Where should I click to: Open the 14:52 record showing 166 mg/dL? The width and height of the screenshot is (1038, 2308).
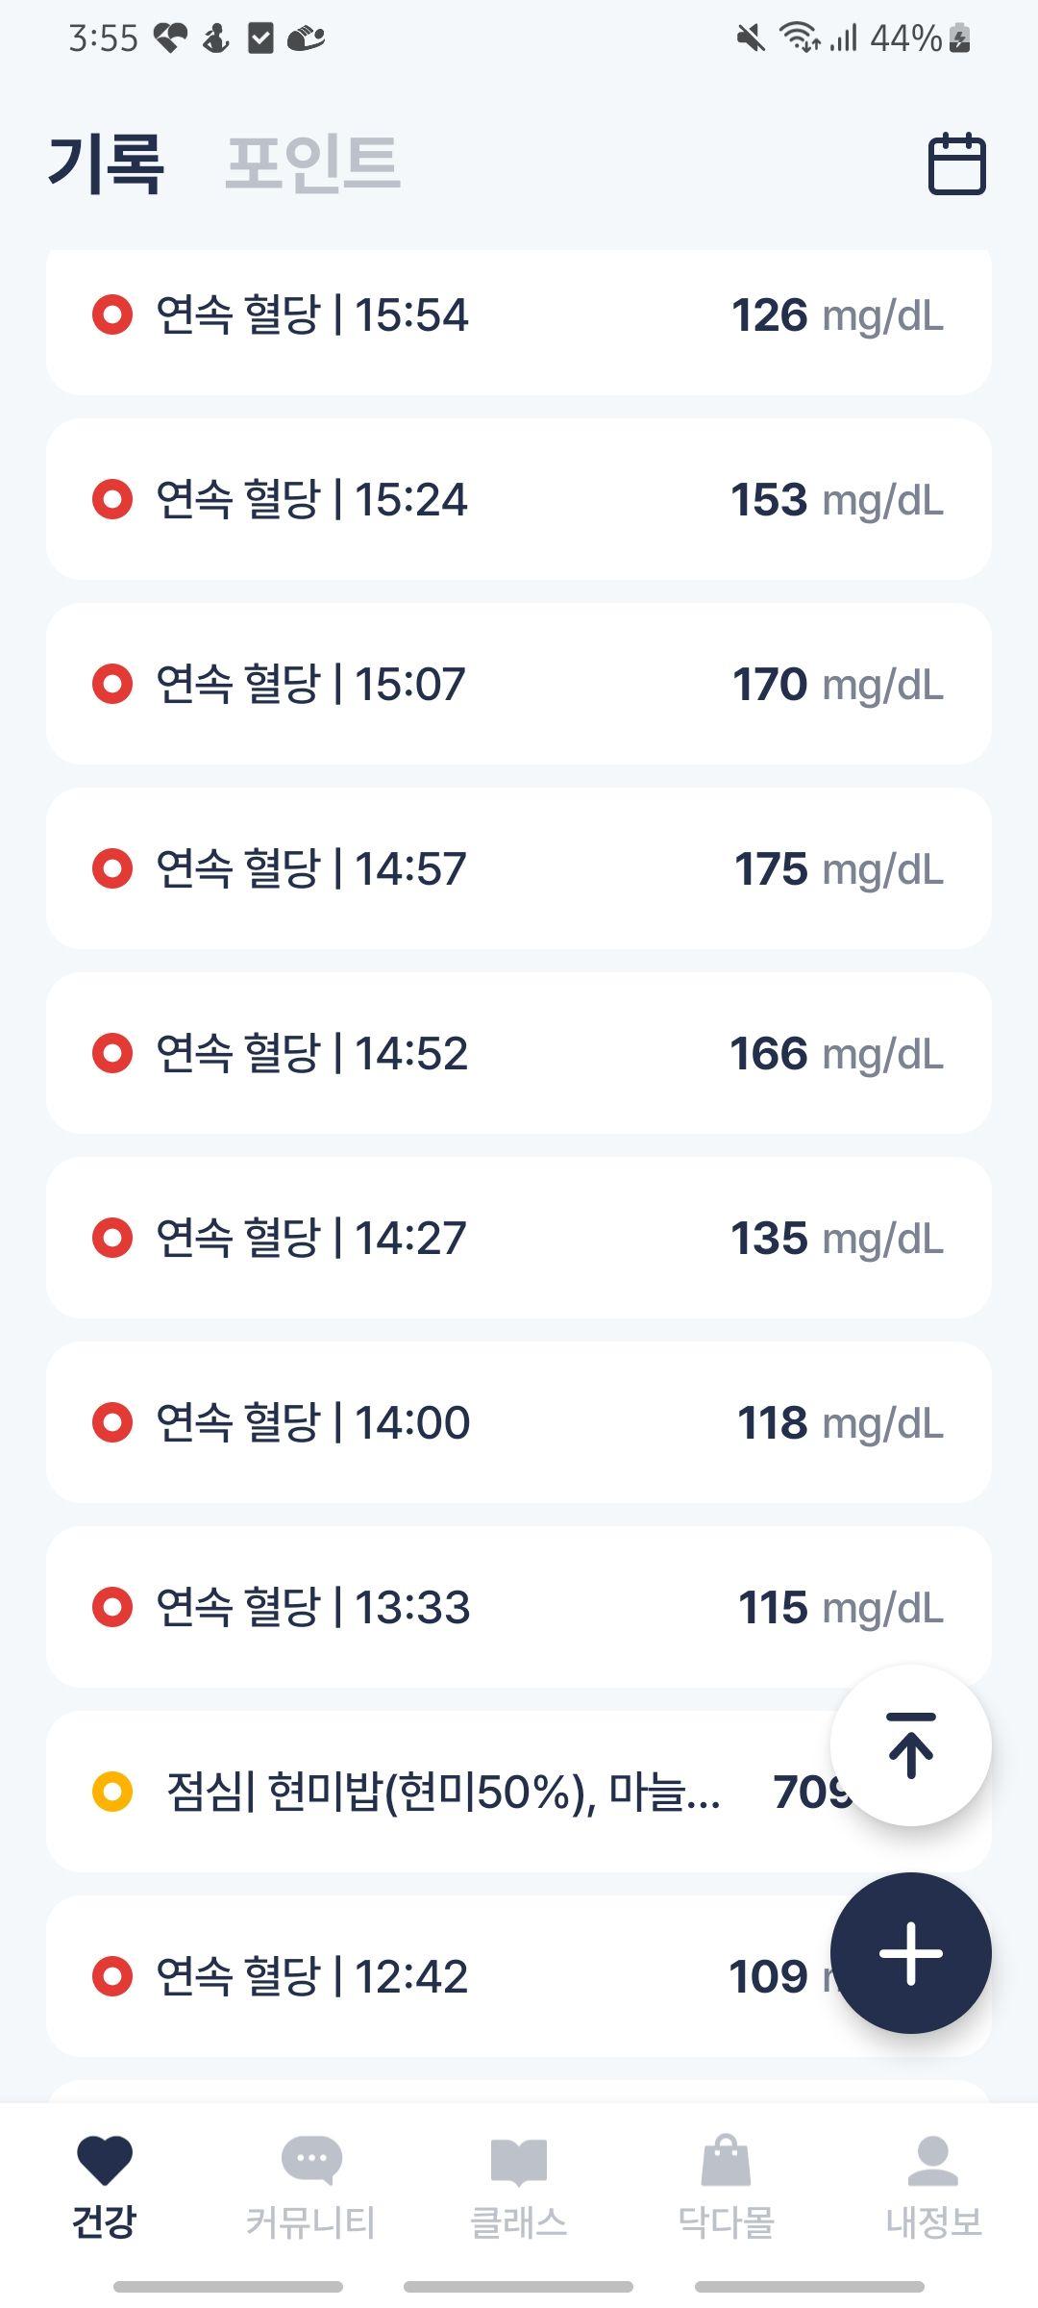click(519, 1053)
